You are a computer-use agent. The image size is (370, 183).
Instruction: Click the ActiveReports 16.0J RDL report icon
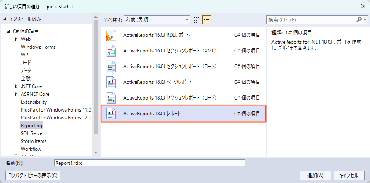111,36
